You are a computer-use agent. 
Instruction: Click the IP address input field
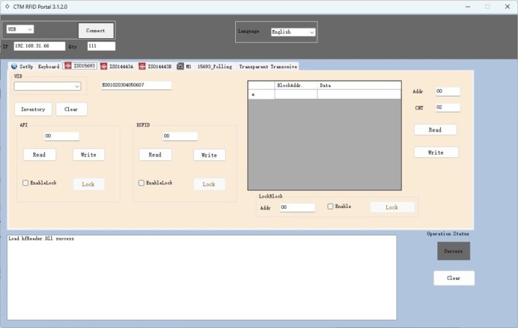coord(39,46)
